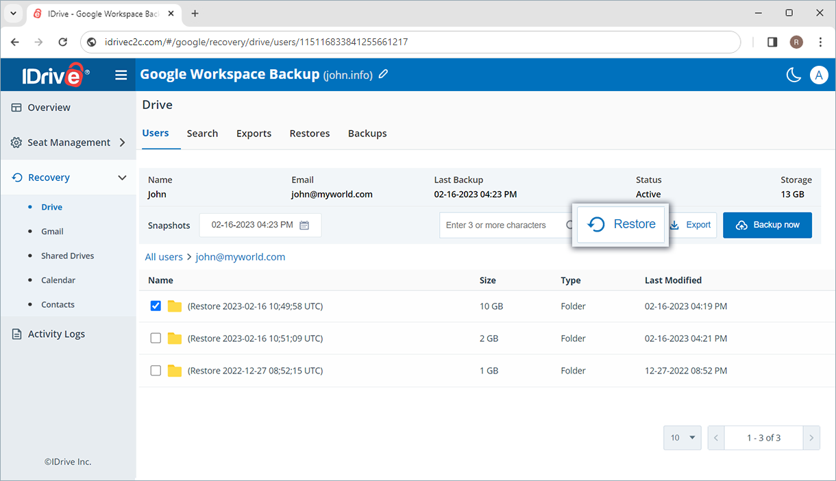Open the rows-per-page dropdown showing 10
The image size is (836, 481).
[682, 437]
